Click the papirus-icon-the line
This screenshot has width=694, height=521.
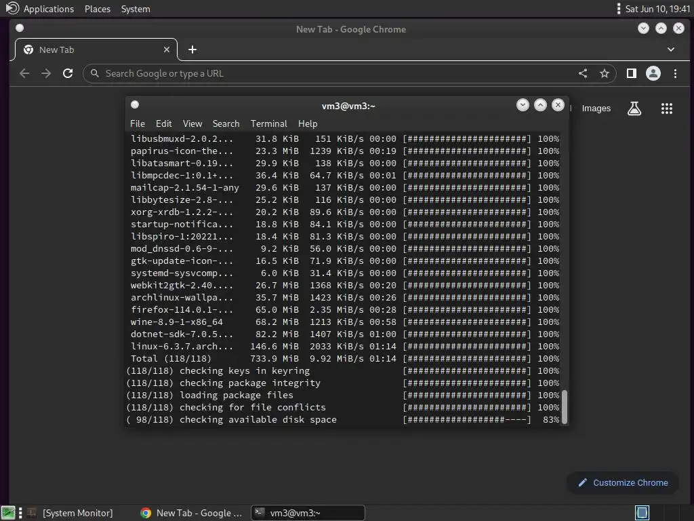coord(345,151)
